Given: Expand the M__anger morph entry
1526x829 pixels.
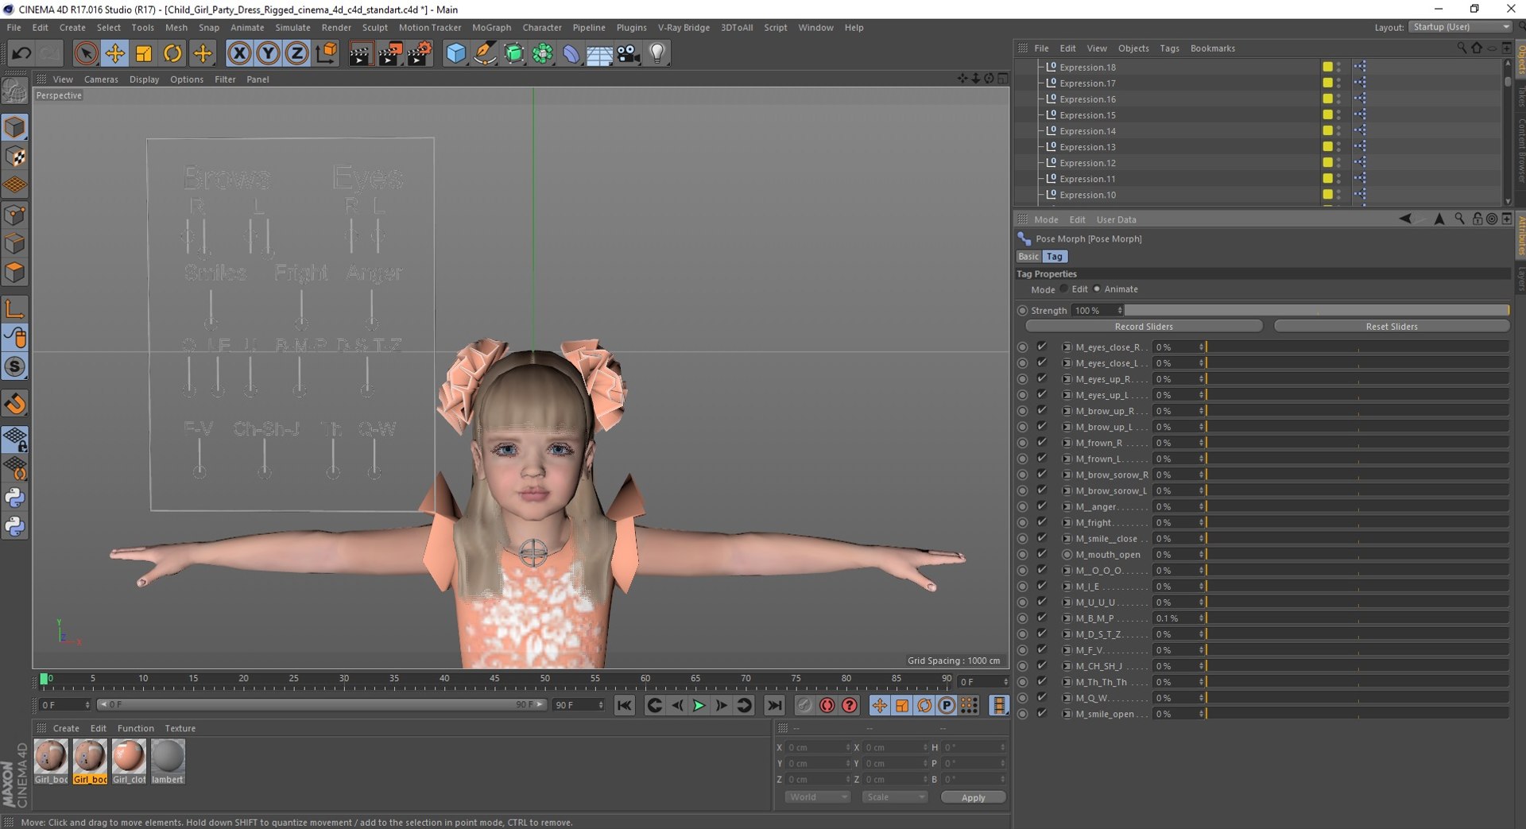Looking at the screenshot, I should 1067,506.
